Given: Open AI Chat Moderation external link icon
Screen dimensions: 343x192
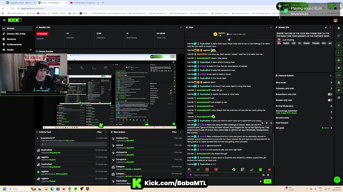Looking at the screenshot, I should pyautogui.click(x=331, y=106).
